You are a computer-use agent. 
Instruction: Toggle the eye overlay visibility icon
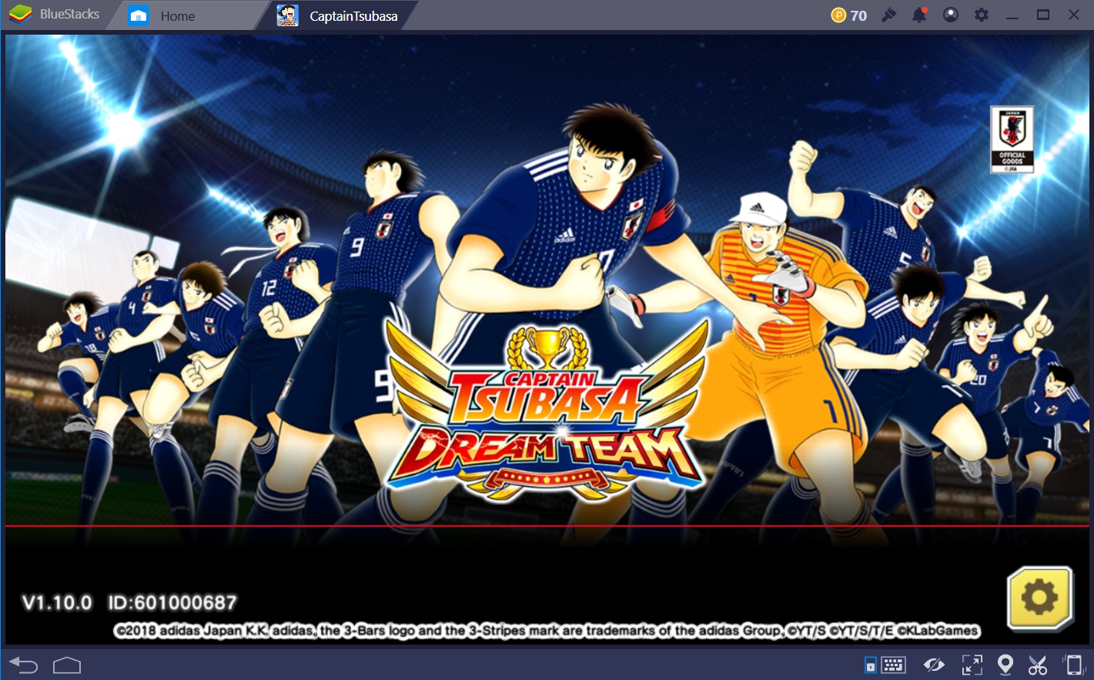pos(934,665)
